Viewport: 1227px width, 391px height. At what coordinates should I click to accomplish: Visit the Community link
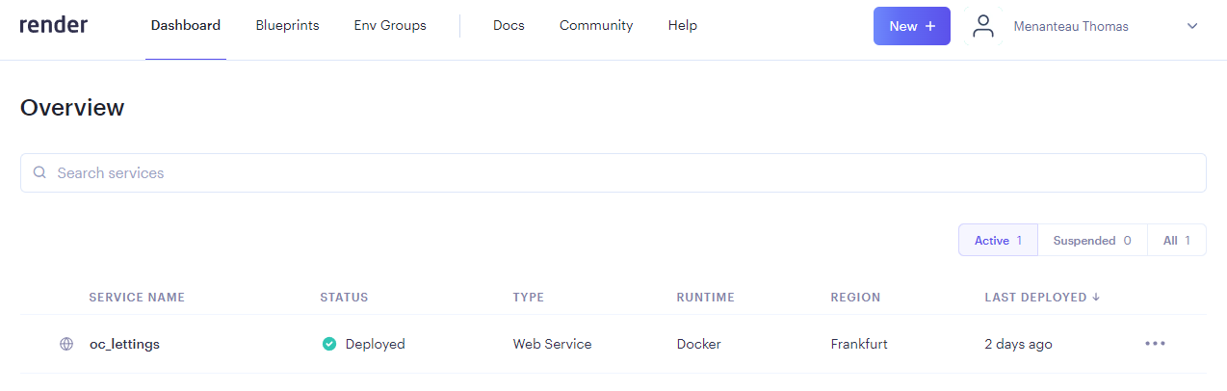(x=596, y=26)
